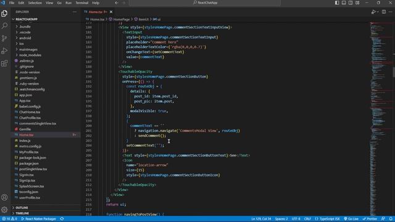The height and width of the screenshot is (222, 395).
Task: Expand the .vscode folder
Action: coord(25,32)
